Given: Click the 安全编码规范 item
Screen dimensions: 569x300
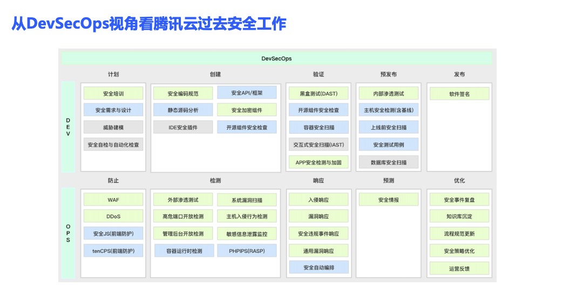Looking at the screenshot, I should tap(183, 93).
